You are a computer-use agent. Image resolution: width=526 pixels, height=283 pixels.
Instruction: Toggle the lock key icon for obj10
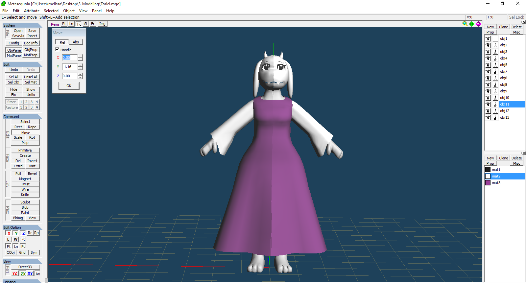(495, 98)
